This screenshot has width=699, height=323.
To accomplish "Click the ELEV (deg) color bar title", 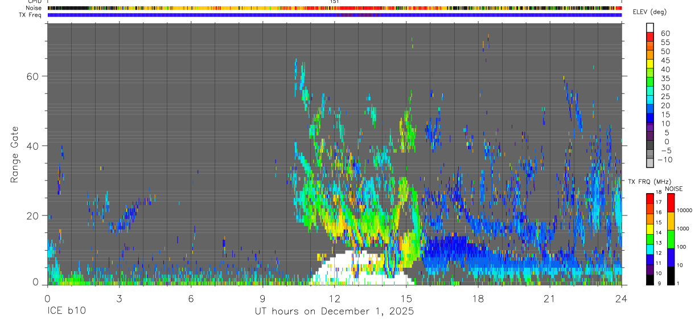I will click(x=649, y=12).
